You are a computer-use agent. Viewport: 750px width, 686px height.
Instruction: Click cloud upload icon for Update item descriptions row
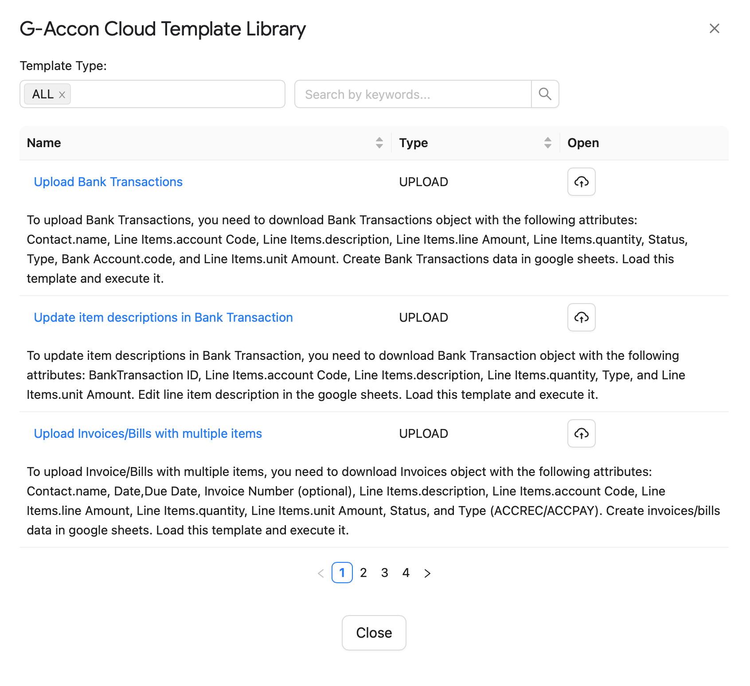tap(581, 317)
